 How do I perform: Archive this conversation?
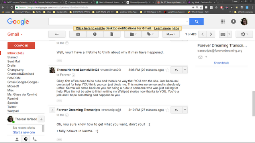tap(78, 34)
